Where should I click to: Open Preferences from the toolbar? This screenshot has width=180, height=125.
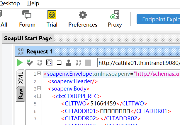[83, 19]
